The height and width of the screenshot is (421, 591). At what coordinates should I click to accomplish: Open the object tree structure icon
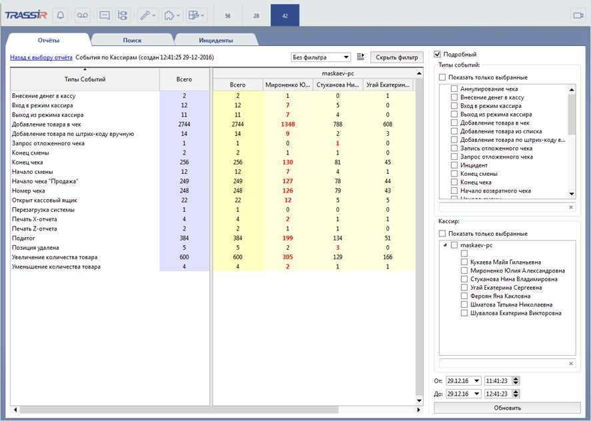tap(122, 15)
